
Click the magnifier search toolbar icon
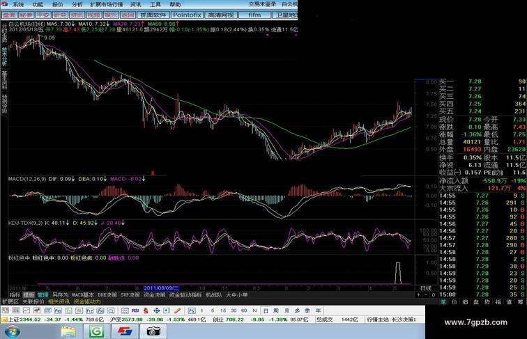tap(111, 310)
